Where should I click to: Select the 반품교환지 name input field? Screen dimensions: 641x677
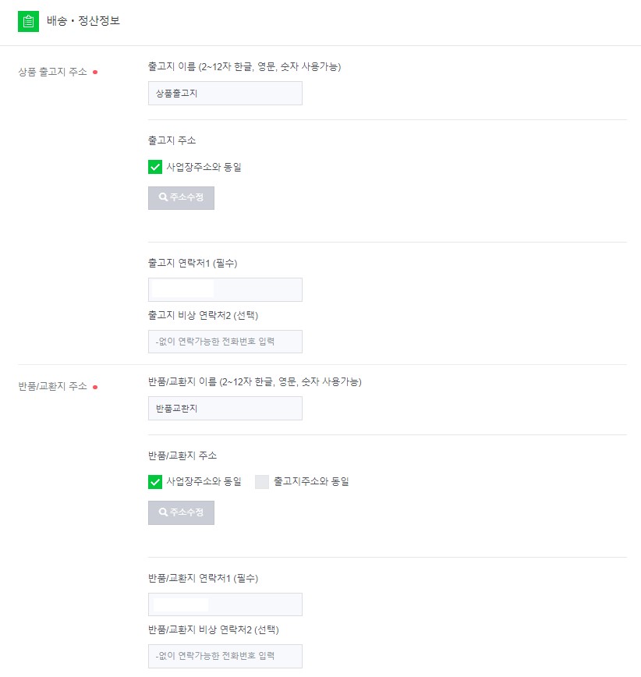pyautogui.click(x=225, y=408)
